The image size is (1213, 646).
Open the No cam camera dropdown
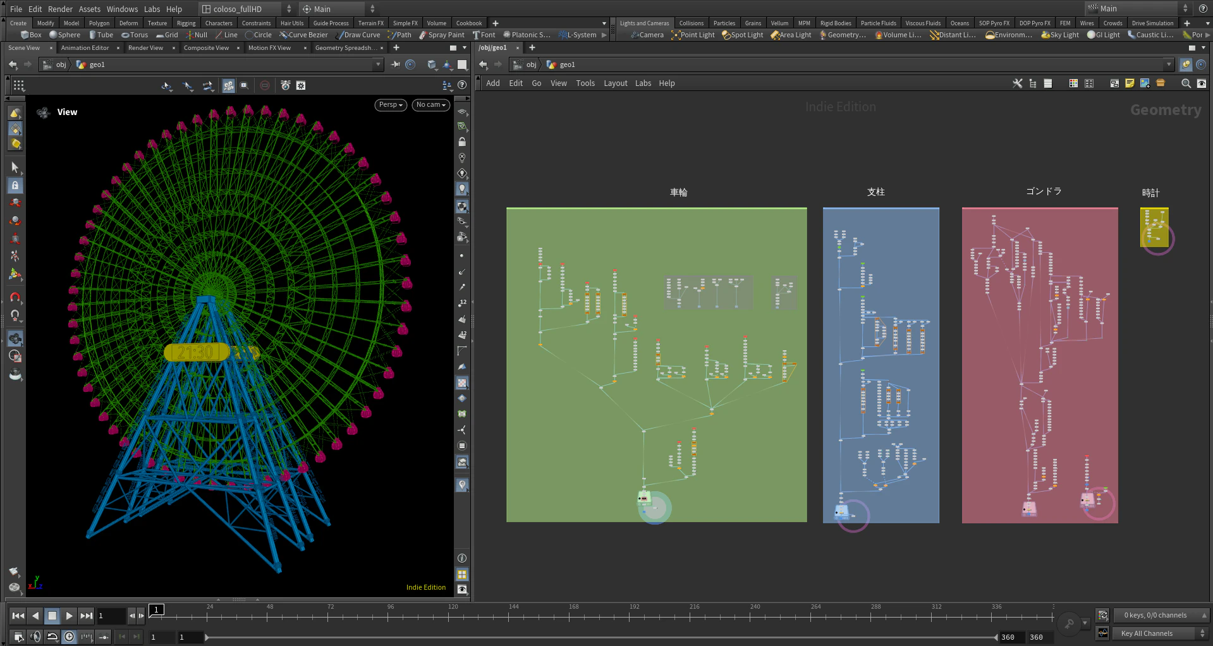[x=430, y=105]
